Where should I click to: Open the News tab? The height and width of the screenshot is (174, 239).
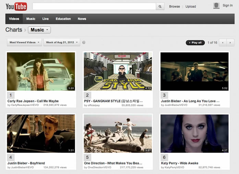[x=82, y=19]
